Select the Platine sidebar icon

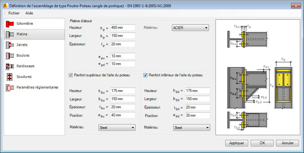(10, 34)
